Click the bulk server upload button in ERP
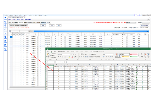The height and width of the screenshot is (105, 154). coord(144,25)
